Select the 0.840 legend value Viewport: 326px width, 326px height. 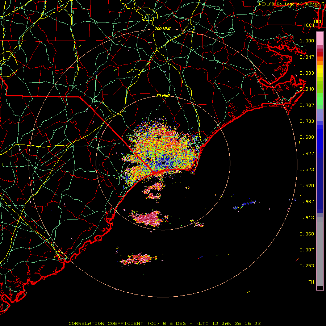[307, 89]
